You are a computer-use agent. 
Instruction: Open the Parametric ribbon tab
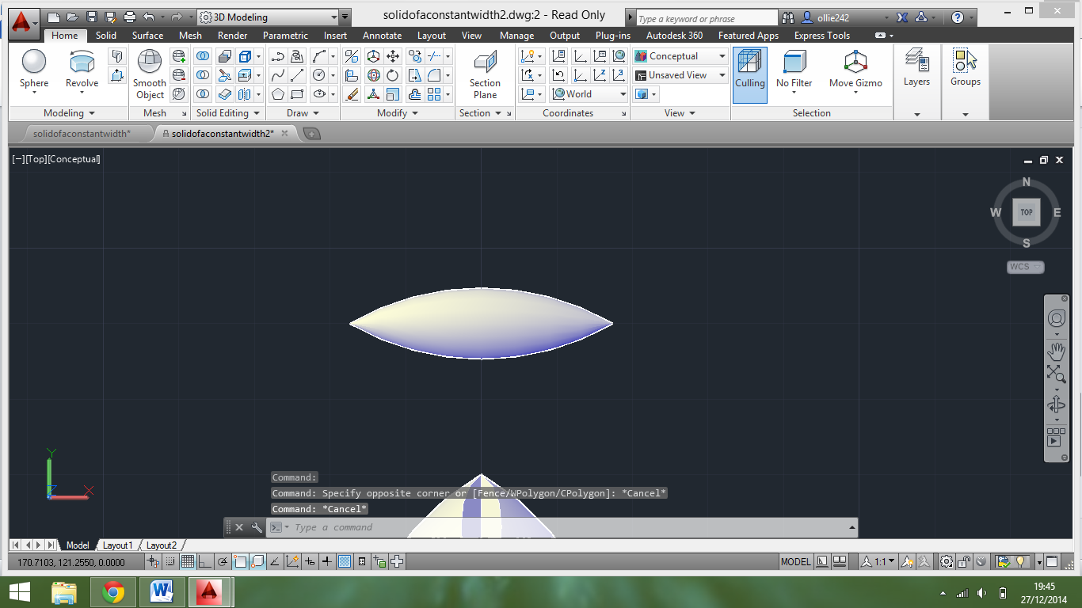coord(285,36)
